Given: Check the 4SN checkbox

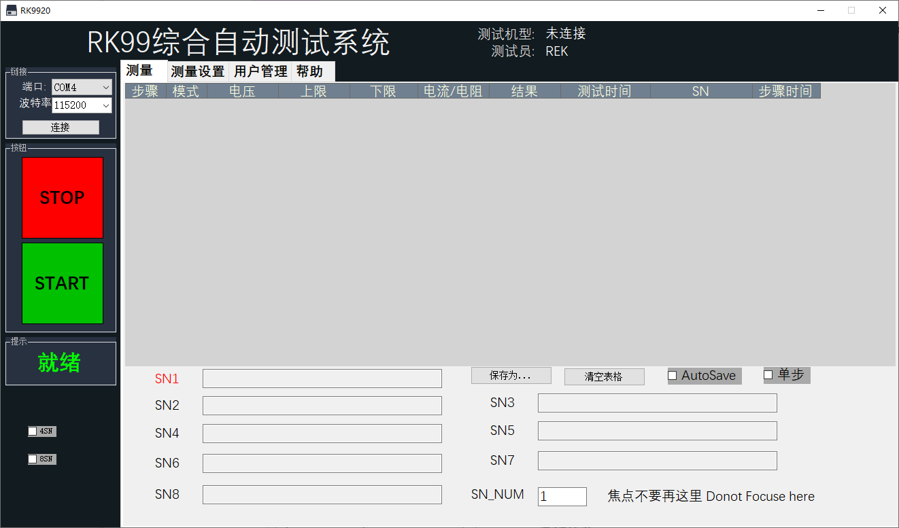Looking at the screenshot, I should click(33, 431).
